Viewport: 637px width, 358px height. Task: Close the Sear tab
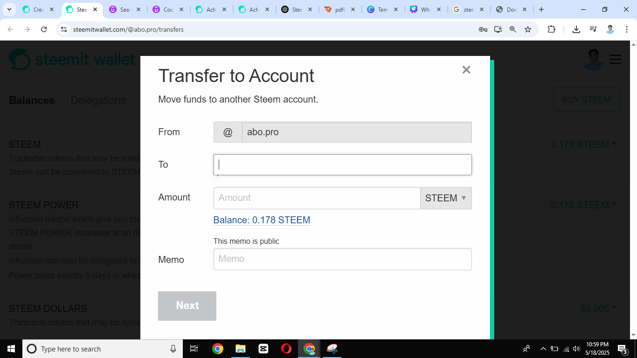click(138, 9)
